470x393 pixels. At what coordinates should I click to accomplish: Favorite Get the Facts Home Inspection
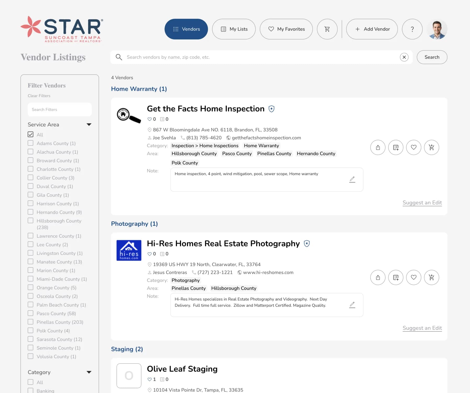(413, 148)
